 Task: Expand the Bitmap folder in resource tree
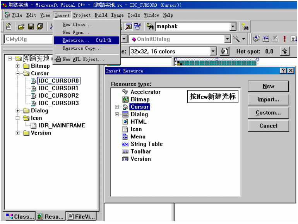click(17, 66)
